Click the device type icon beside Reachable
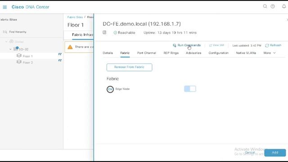Image resolution: width=288 pixels, height=162 pixels. (x=104, y=32)
